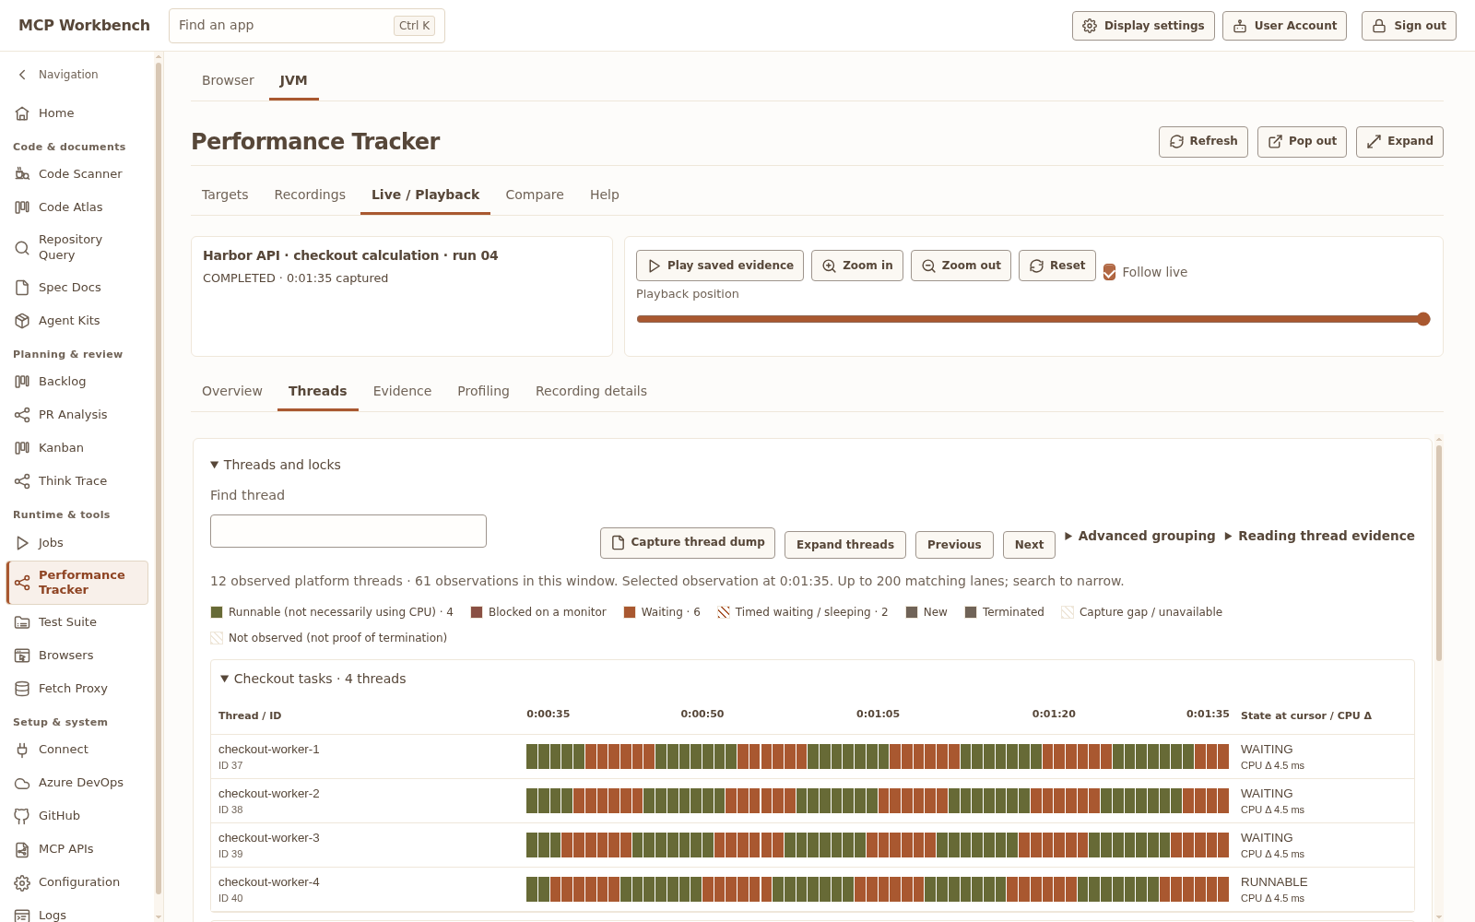Open the Recordings tab
Screen dimensions: 1475x922
tap(310, 195)
